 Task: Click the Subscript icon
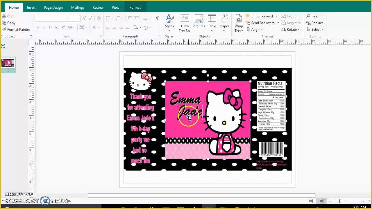coord(57,27)
